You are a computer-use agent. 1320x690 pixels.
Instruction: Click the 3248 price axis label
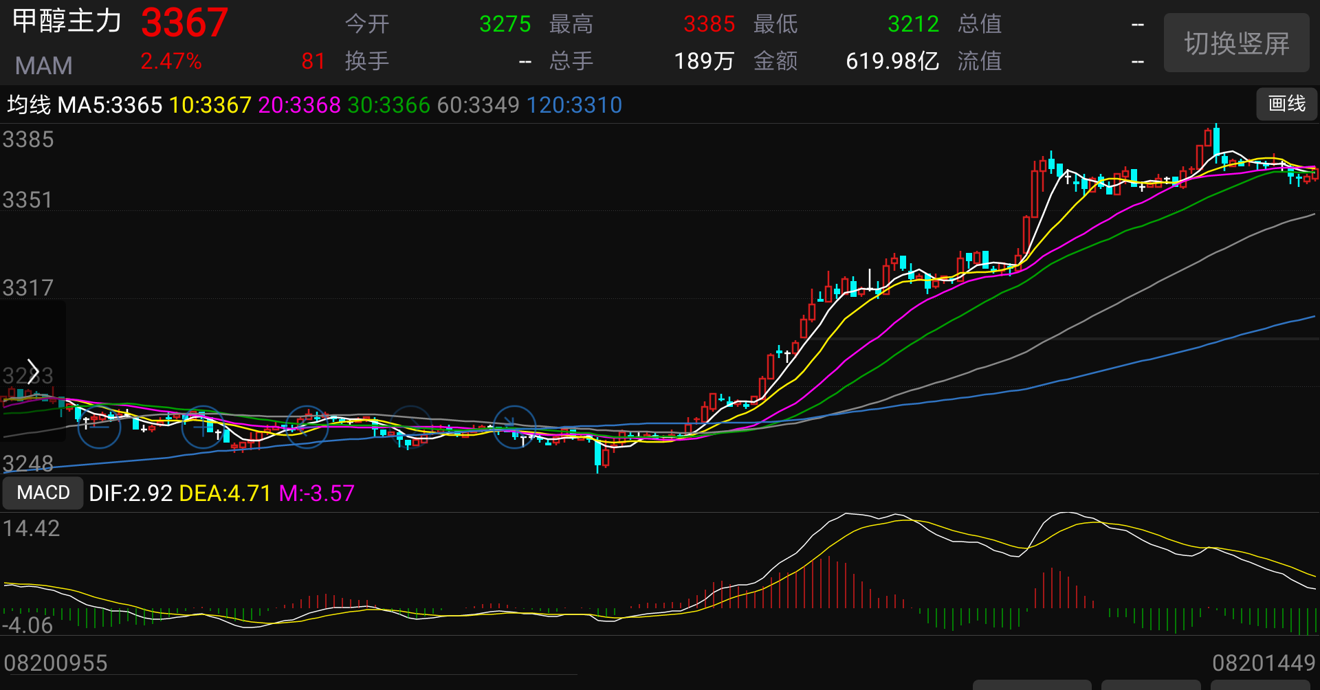(x=28, y=464)
